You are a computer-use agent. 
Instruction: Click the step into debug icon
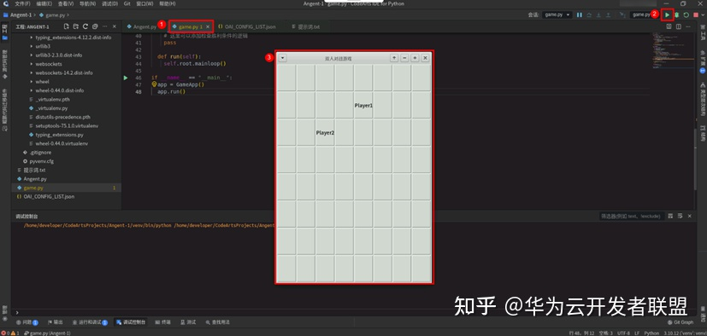click(598, 14)
